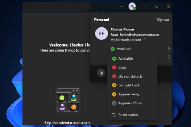
Task: Set status to Busy
Action: (132, 67)
